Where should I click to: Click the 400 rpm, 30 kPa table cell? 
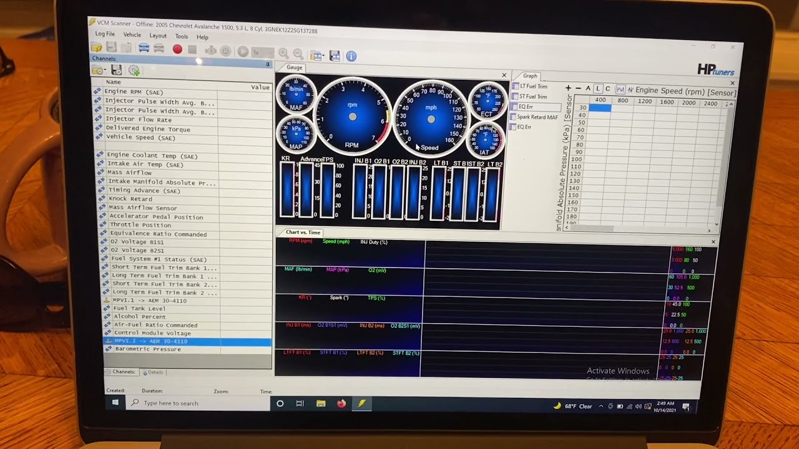(600, 108)
